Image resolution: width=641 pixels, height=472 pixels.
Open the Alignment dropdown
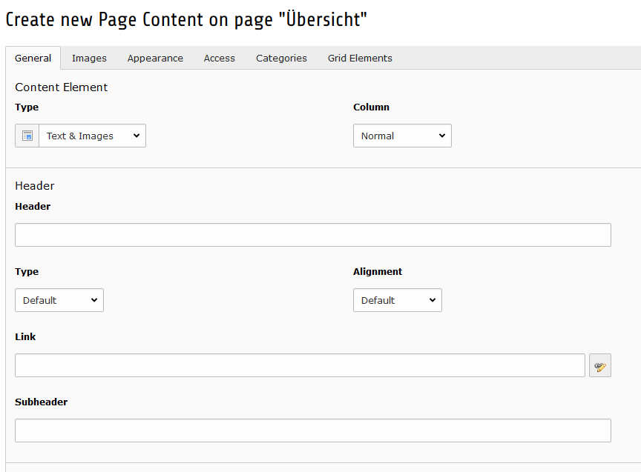click(398, 300)
